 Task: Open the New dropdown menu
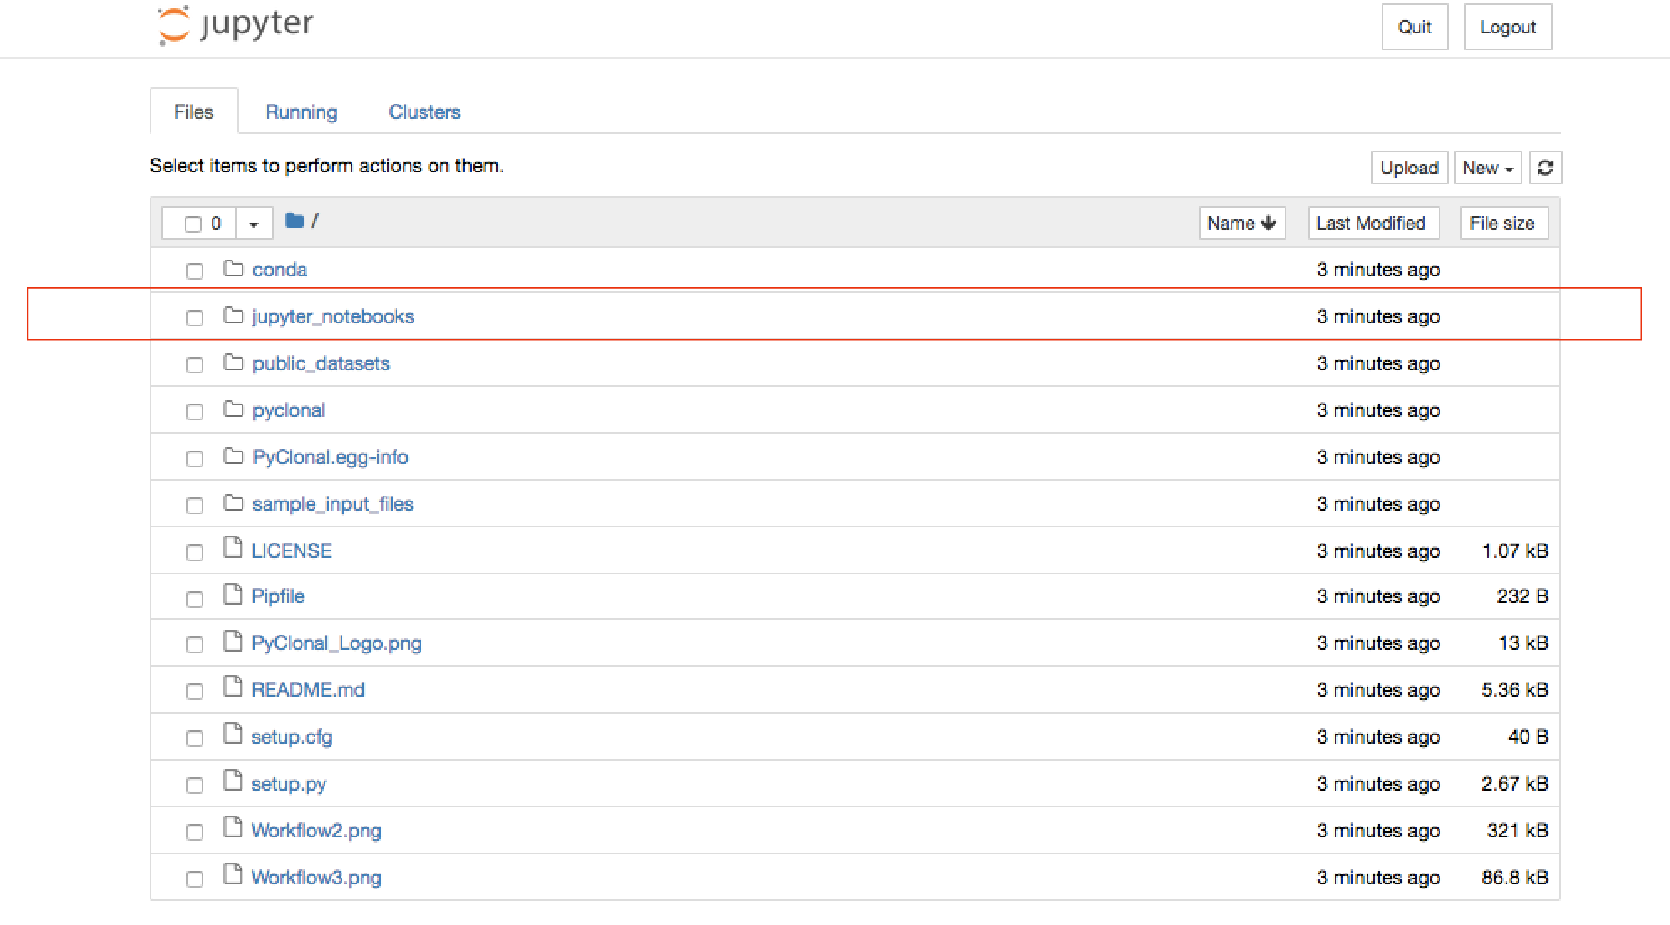(1487, 168)
